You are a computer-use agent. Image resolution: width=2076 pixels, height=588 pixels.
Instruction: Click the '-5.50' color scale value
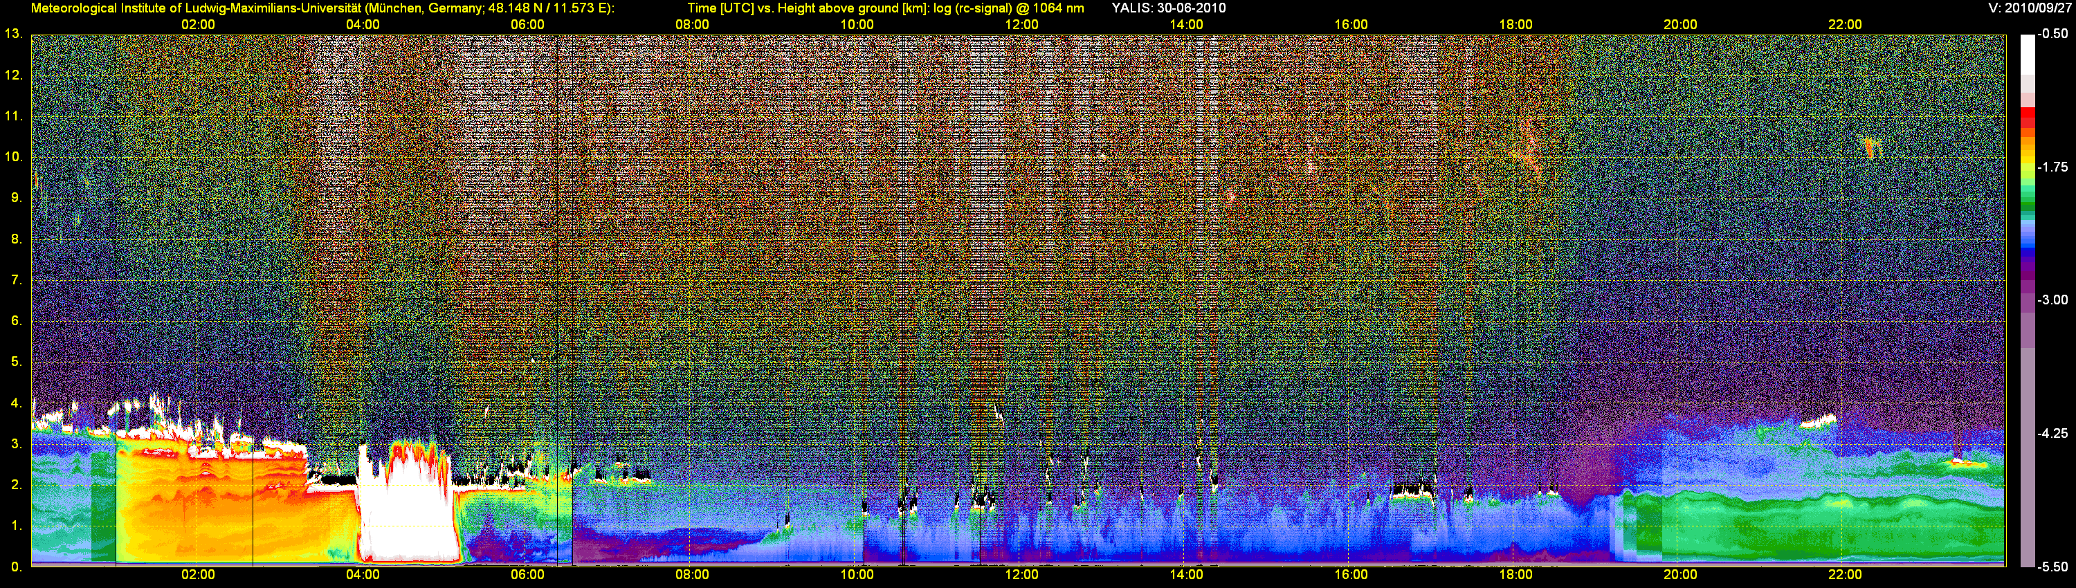2052,567
